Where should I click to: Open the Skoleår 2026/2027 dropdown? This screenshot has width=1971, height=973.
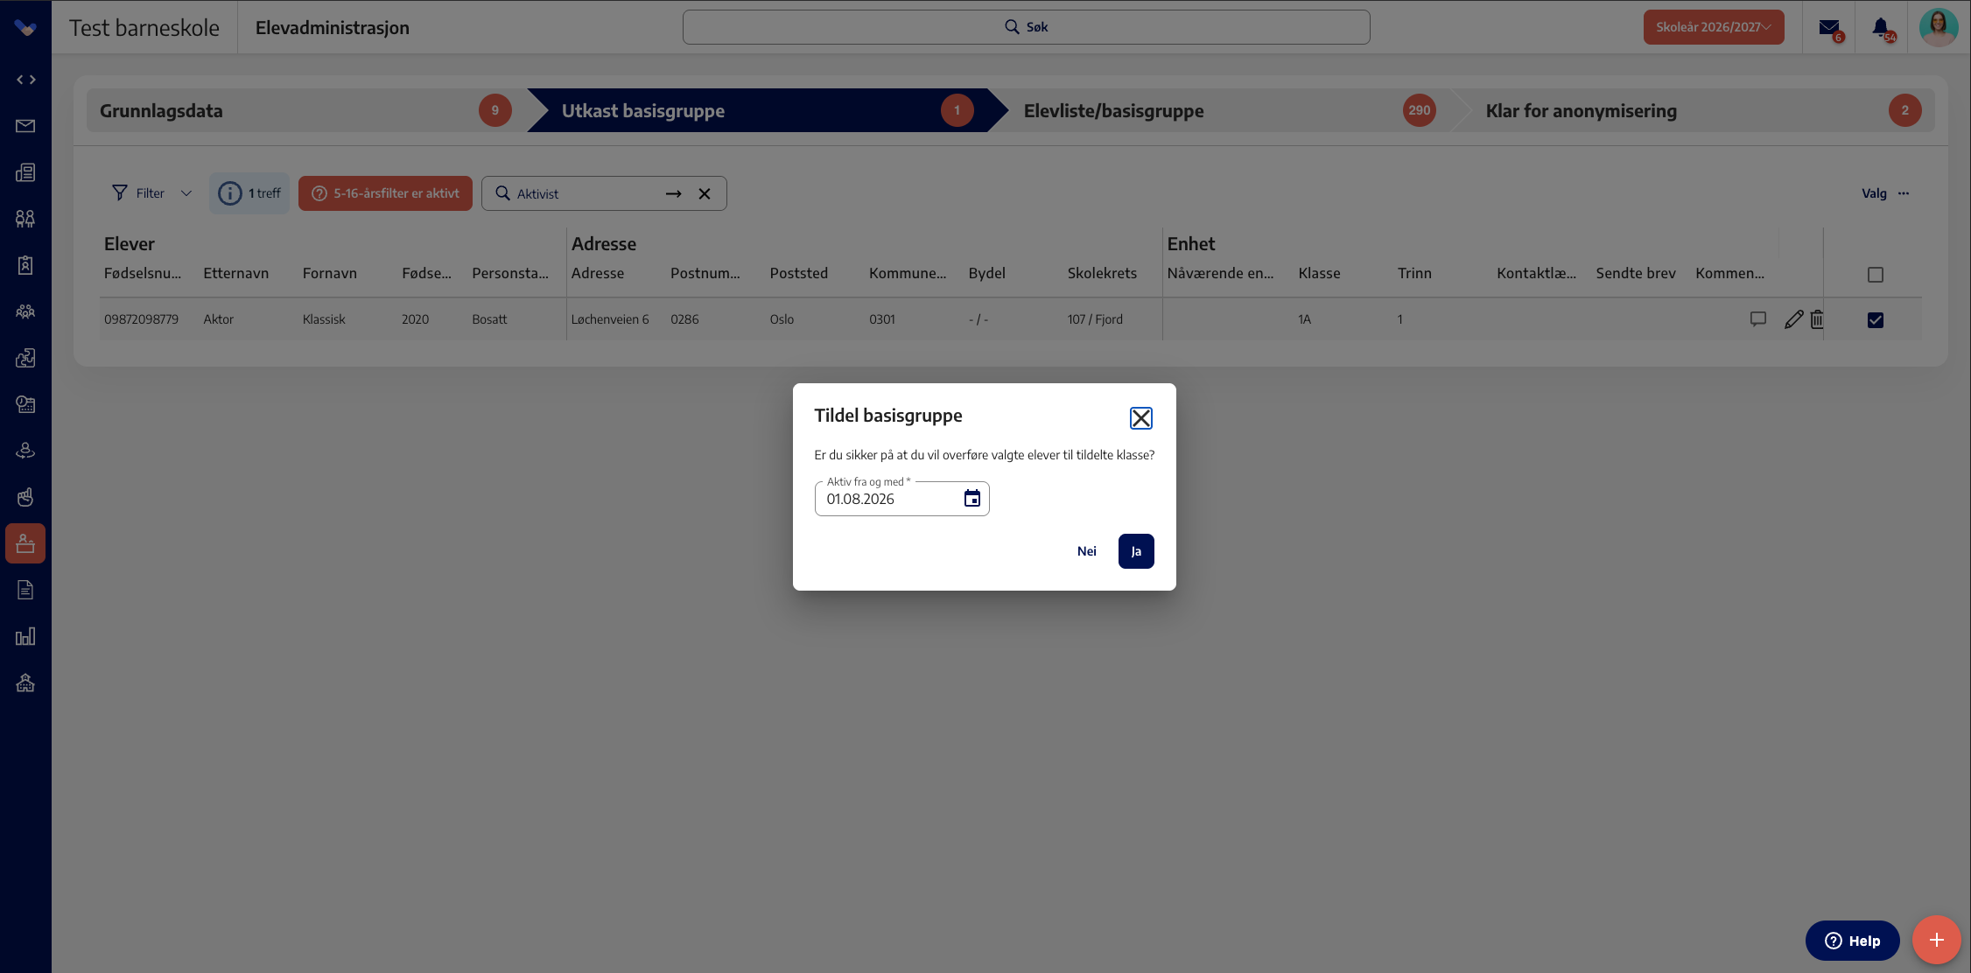pyautogui.click(x=1713, y=27)
